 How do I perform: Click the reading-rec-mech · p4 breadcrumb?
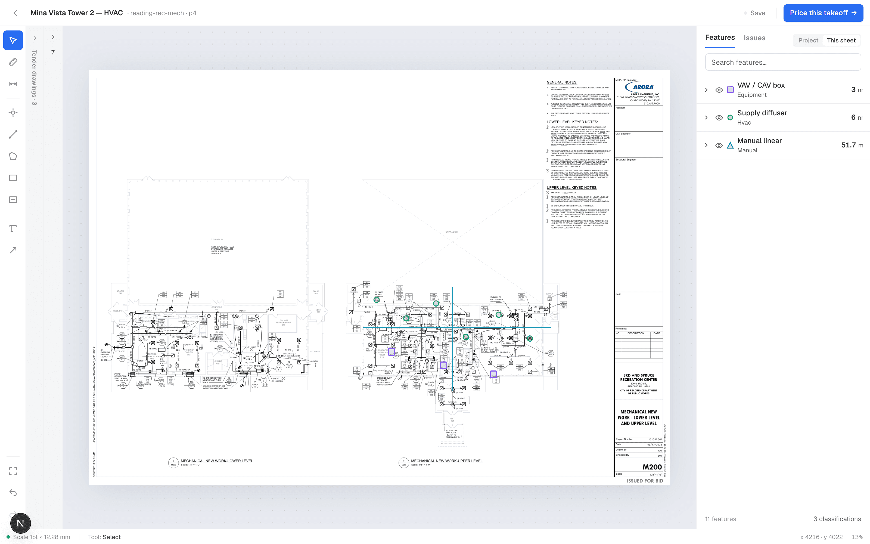point(163,13)
